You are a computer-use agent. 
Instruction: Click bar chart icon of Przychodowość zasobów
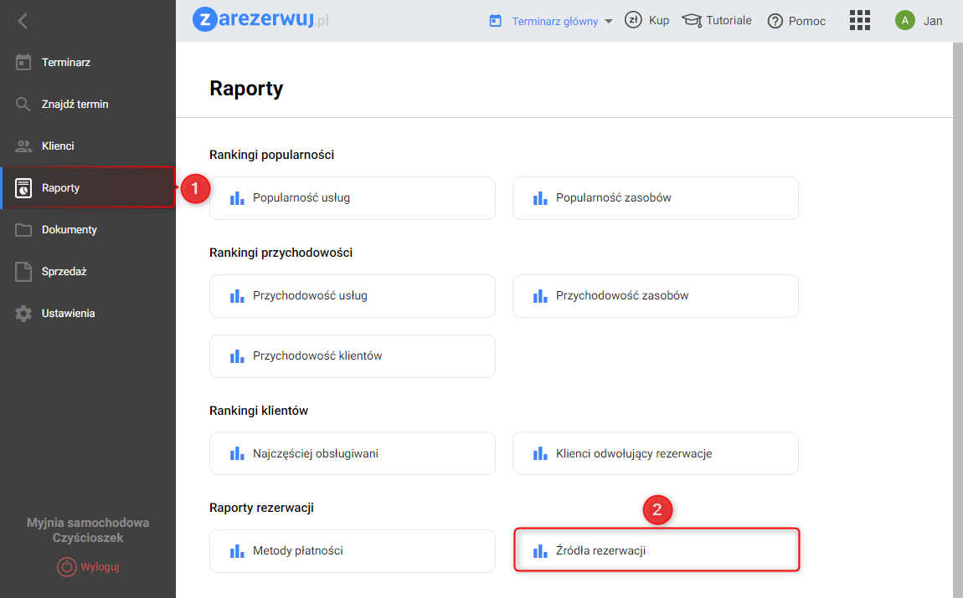tap(540, 296)
